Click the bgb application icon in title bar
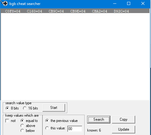This screenshot has width=151, height=135. [x=5, y=3]
